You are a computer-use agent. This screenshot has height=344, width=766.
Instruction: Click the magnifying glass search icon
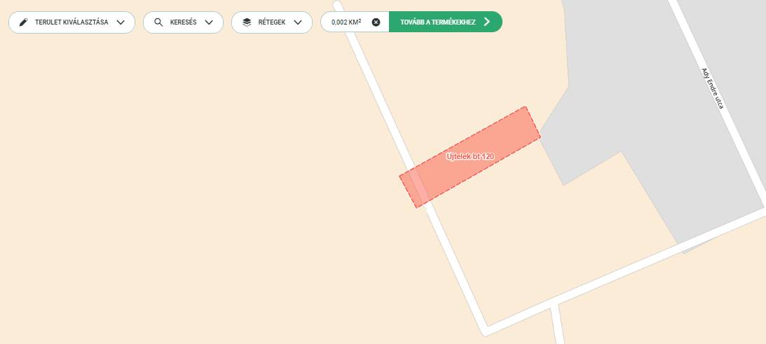[x=158, y=22]
